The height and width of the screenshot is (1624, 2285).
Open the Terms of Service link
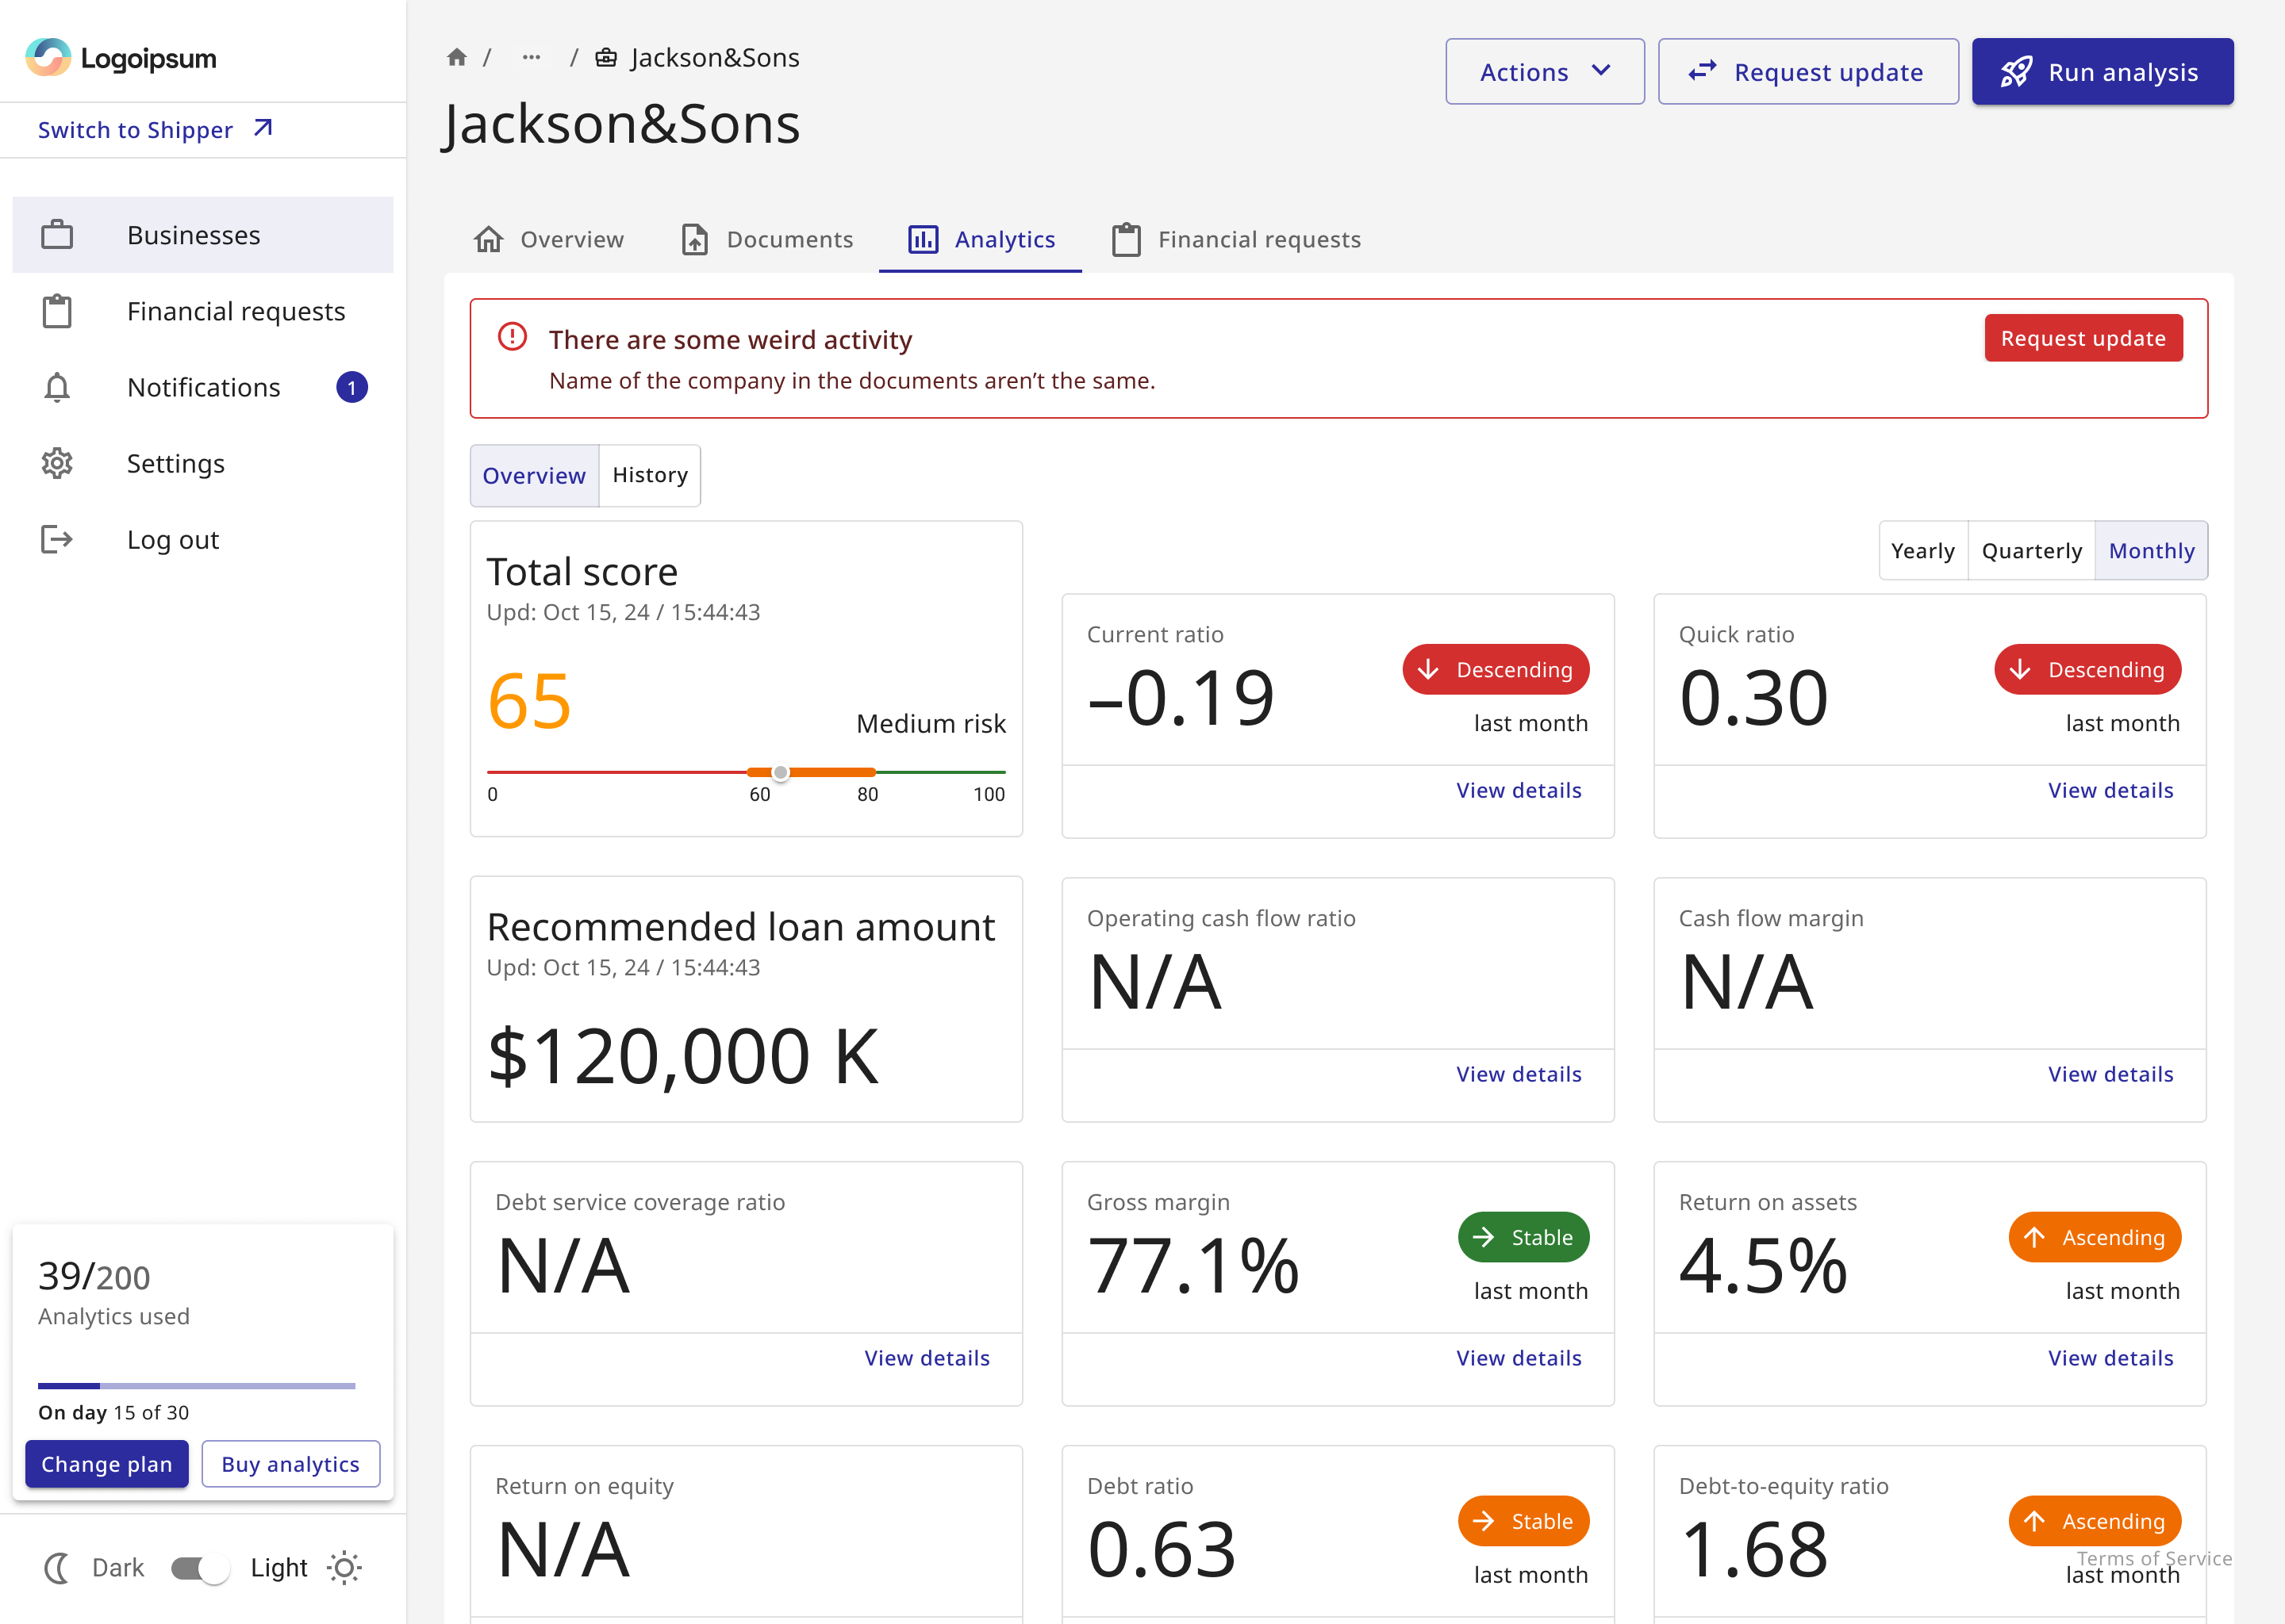coord(2154,1558)
